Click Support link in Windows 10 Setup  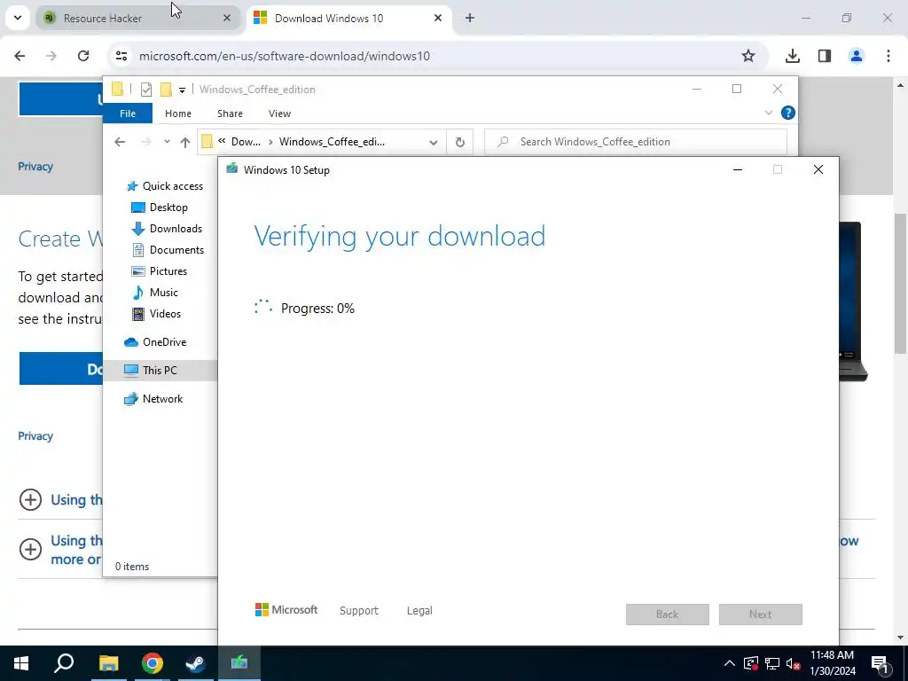coord(359,611)
